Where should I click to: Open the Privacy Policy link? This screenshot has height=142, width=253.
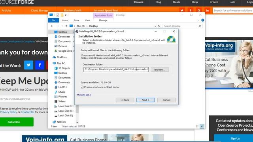click(x=9, y=112)
